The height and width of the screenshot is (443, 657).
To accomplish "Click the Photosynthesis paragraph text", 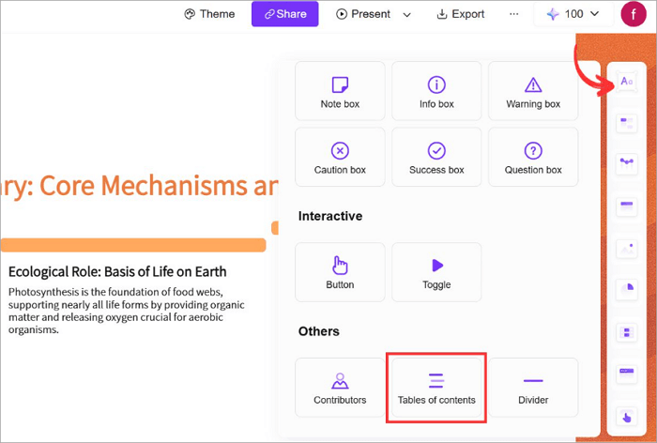I will 126,311.
